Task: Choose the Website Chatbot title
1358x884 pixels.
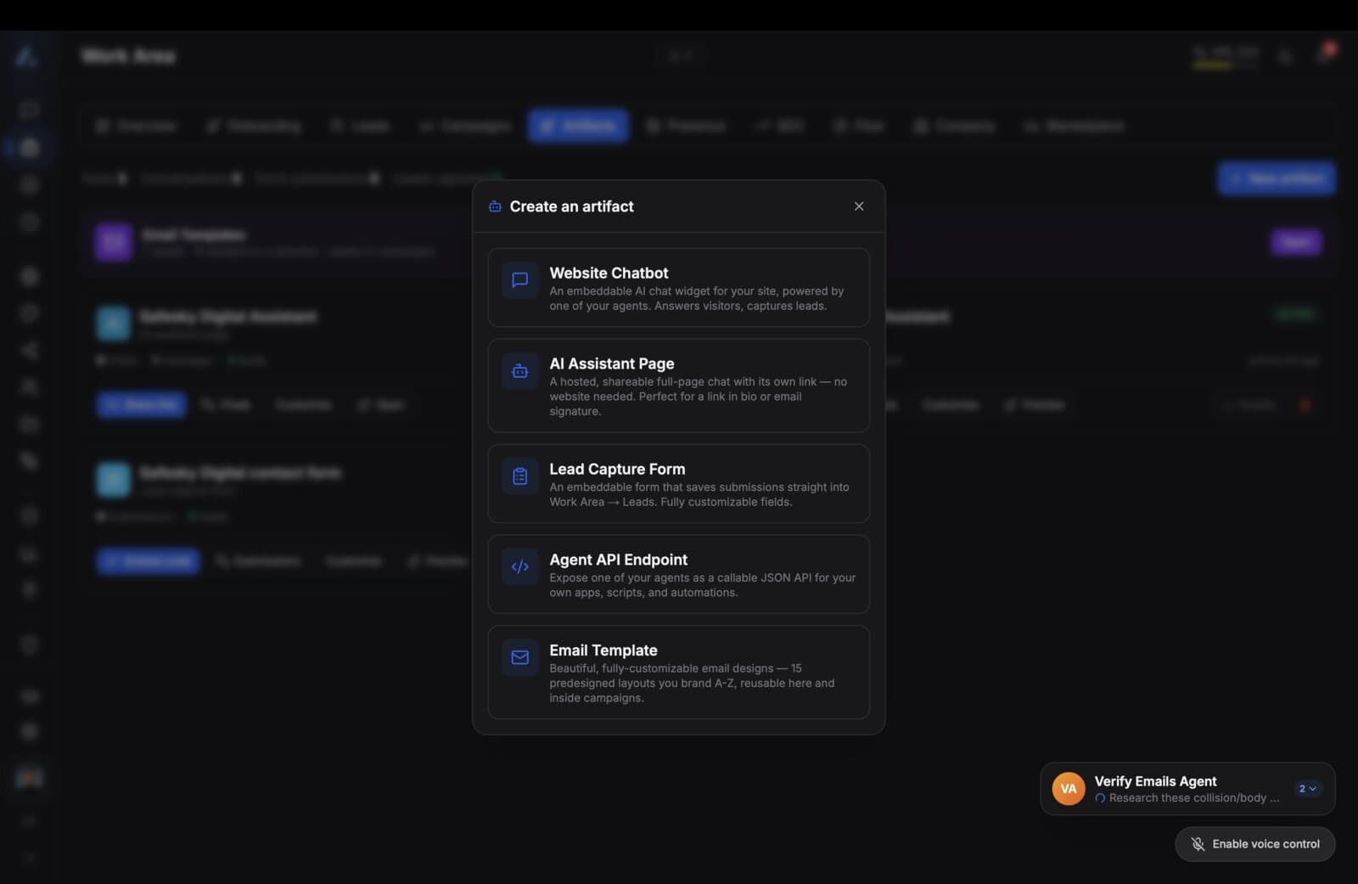Action: pos(609,273)
